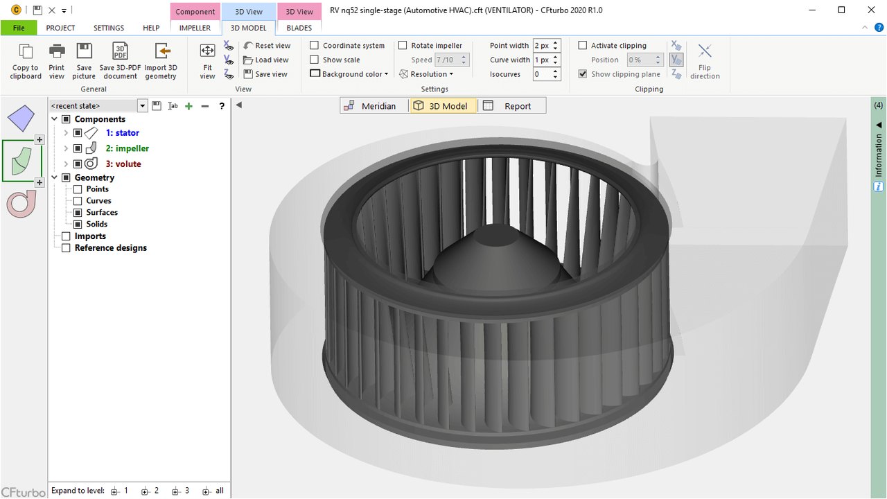
Task: Click the Load view button
Action: 265,60
